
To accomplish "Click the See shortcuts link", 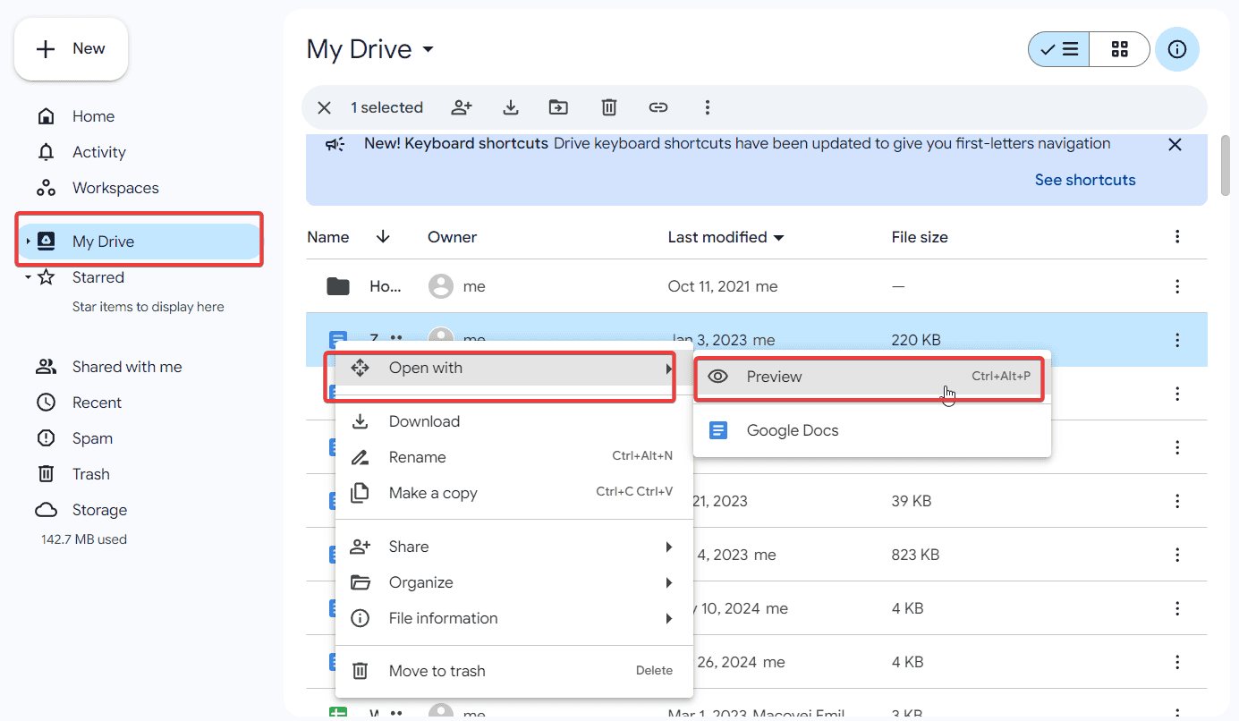I will click(x=1084, y=179).
